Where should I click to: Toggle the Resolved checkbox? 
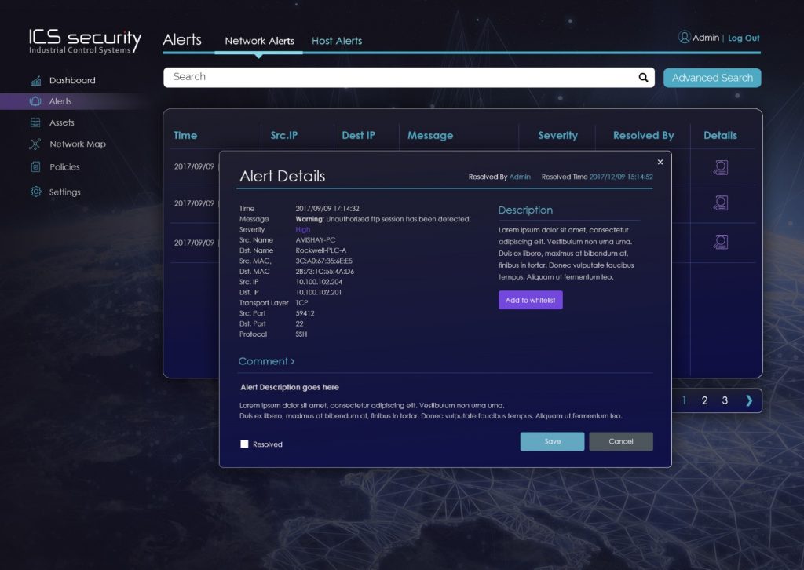pyautogui.click(x=244, y=444)
